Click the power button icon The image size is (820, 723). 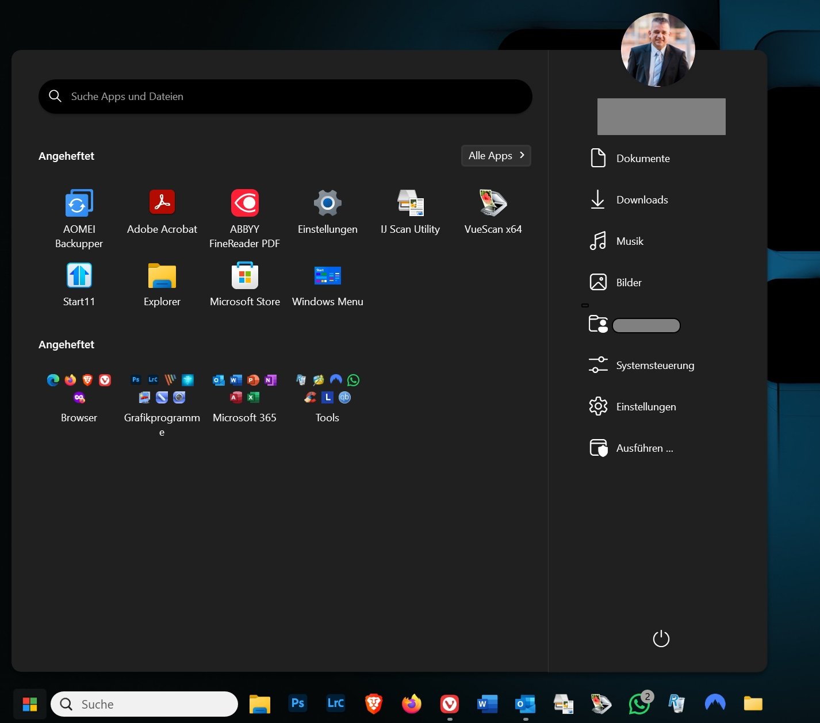coord(661,639)
